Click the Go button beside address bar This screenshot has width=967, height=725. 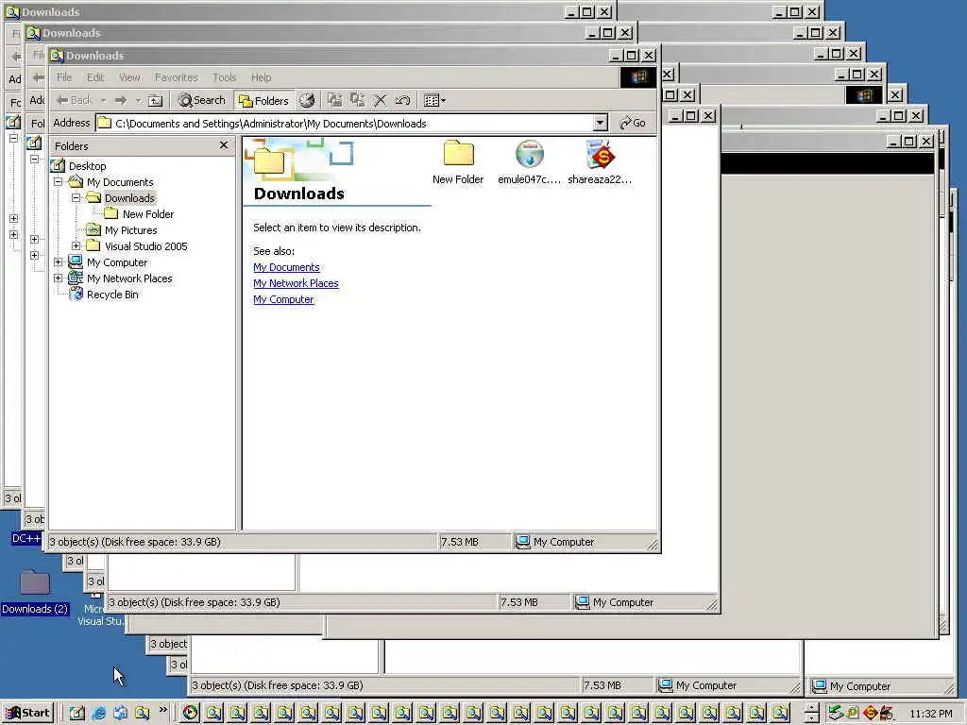(x=633, y=123)
